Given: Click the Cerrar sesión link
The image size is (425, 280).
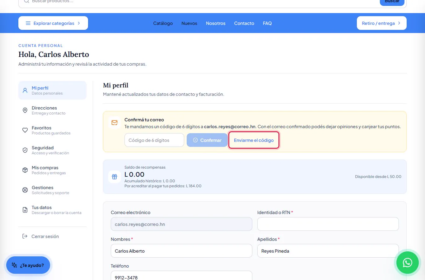Looking at the screenshot, I should [x=45, y=236].
